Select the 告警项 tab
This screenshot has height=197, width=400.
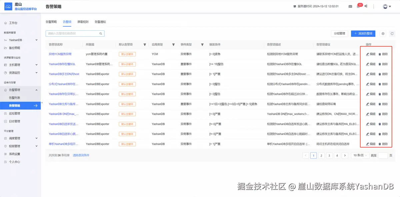click(x=67, y=22)
